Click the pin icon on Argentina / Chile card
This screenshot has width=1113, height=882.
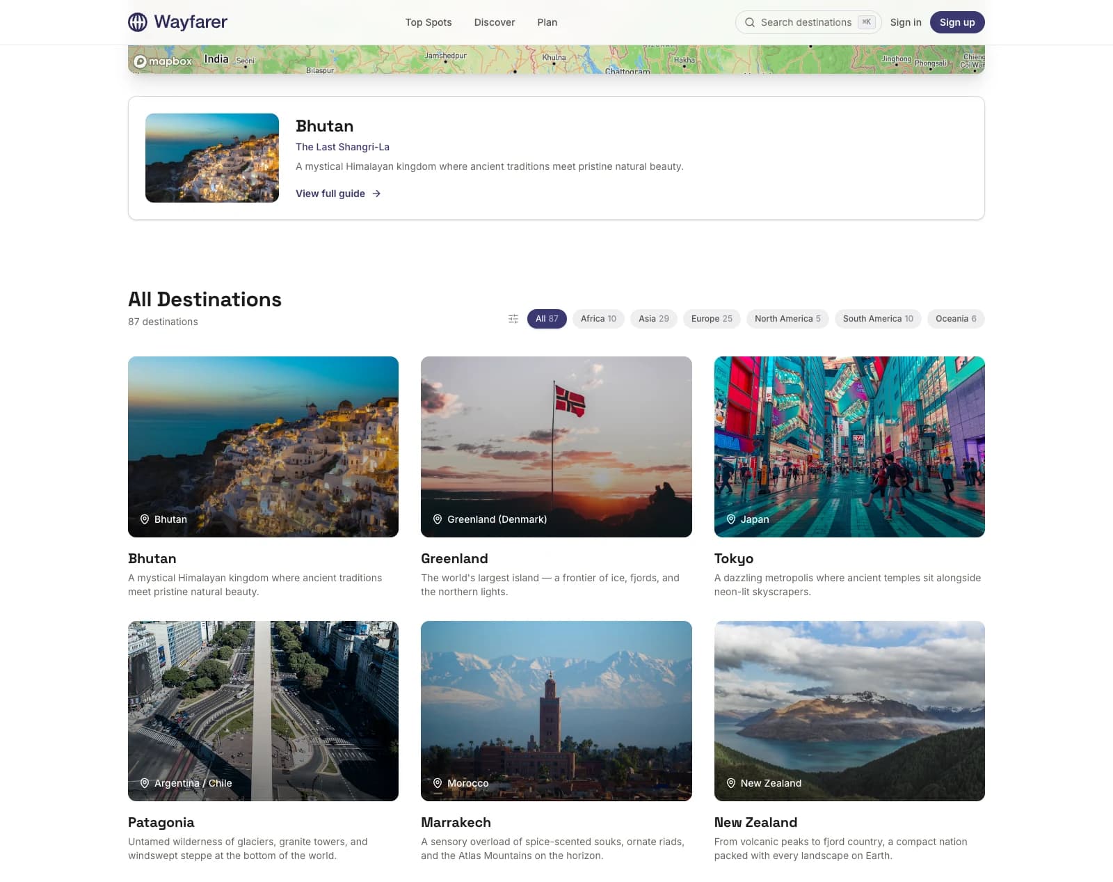click(145, 783)
